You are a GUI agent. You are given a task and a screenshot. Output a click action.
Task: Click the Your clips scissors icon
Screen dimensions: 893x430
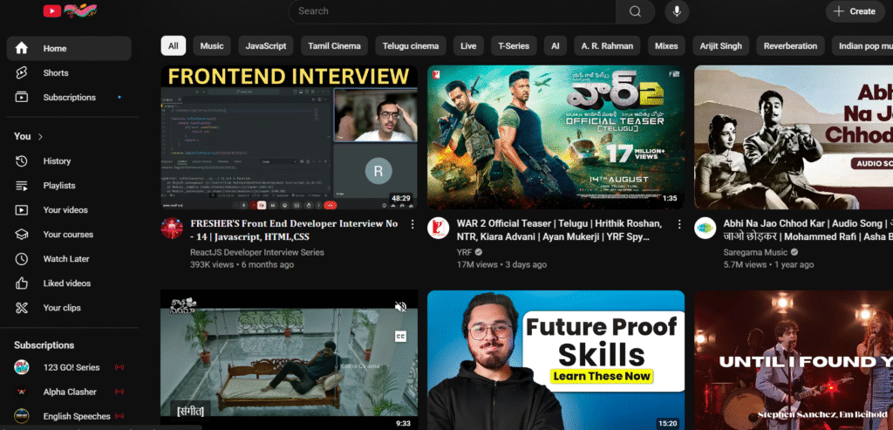[21, 308]
